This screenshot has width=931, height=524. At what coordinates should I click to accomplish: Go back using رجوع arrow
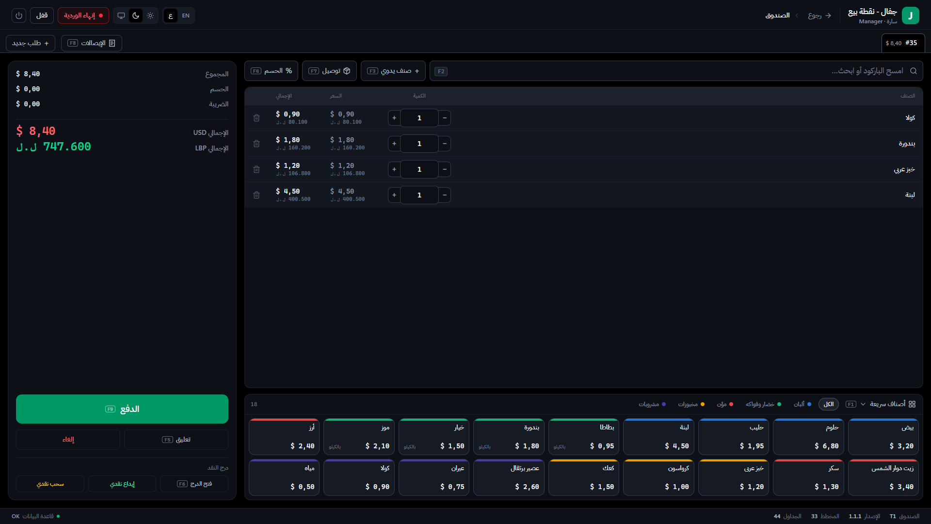(819, 16)
